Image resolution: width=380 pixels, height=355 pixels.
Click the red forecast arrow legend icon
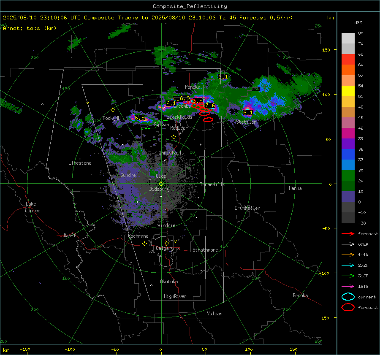tap(348, 233)
